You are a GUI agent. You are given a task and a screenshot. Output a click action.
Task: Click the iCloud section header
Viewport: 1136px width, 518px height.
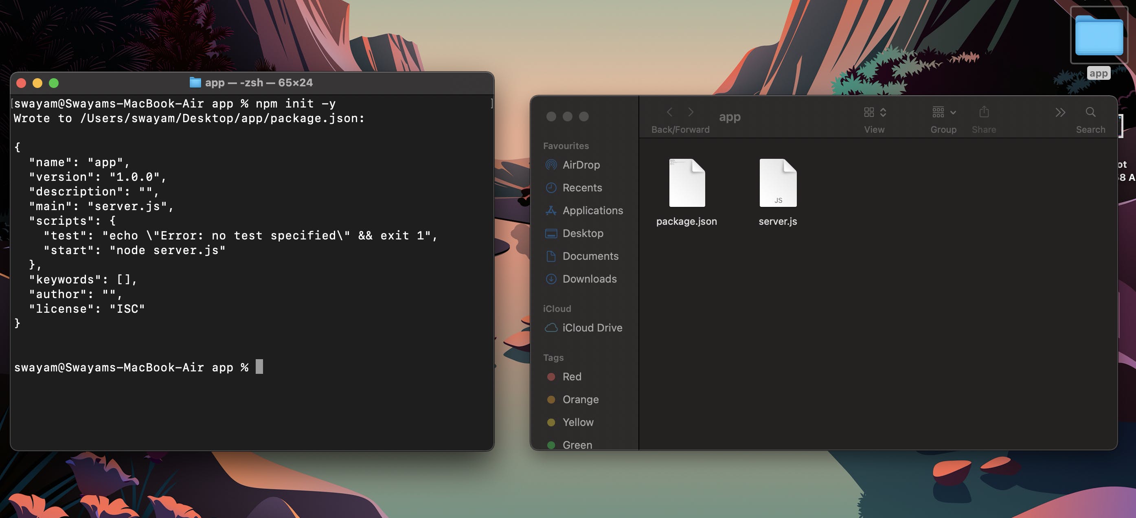pyautogui.click(x=557, y=308)
